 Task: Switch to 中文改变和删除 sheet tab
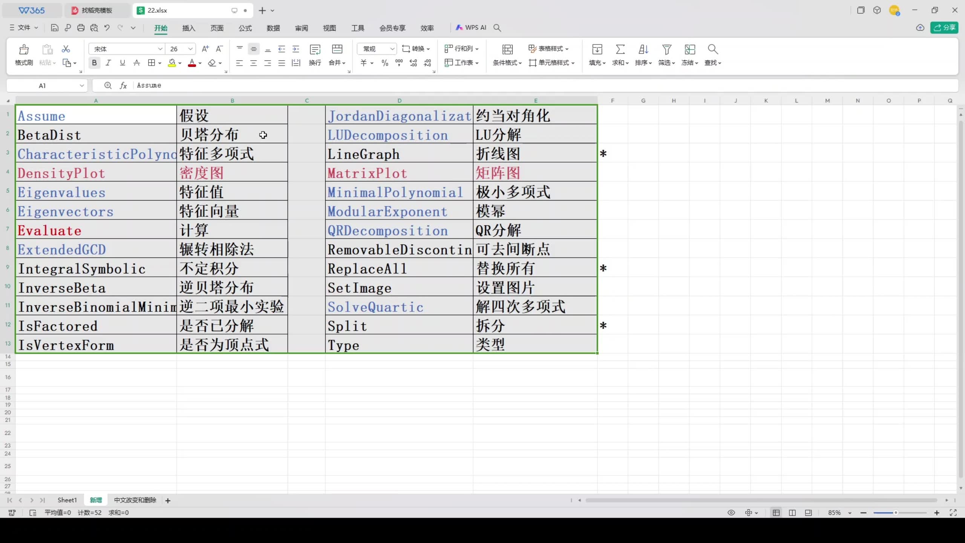[x=135, y=500]
